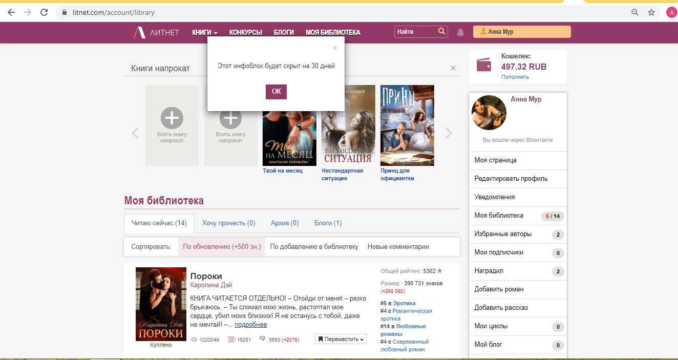Image resolution: width=678 pixels, height=360 pixels.
Task: Click the Пополнить wallet link
Action: point(515,77)
